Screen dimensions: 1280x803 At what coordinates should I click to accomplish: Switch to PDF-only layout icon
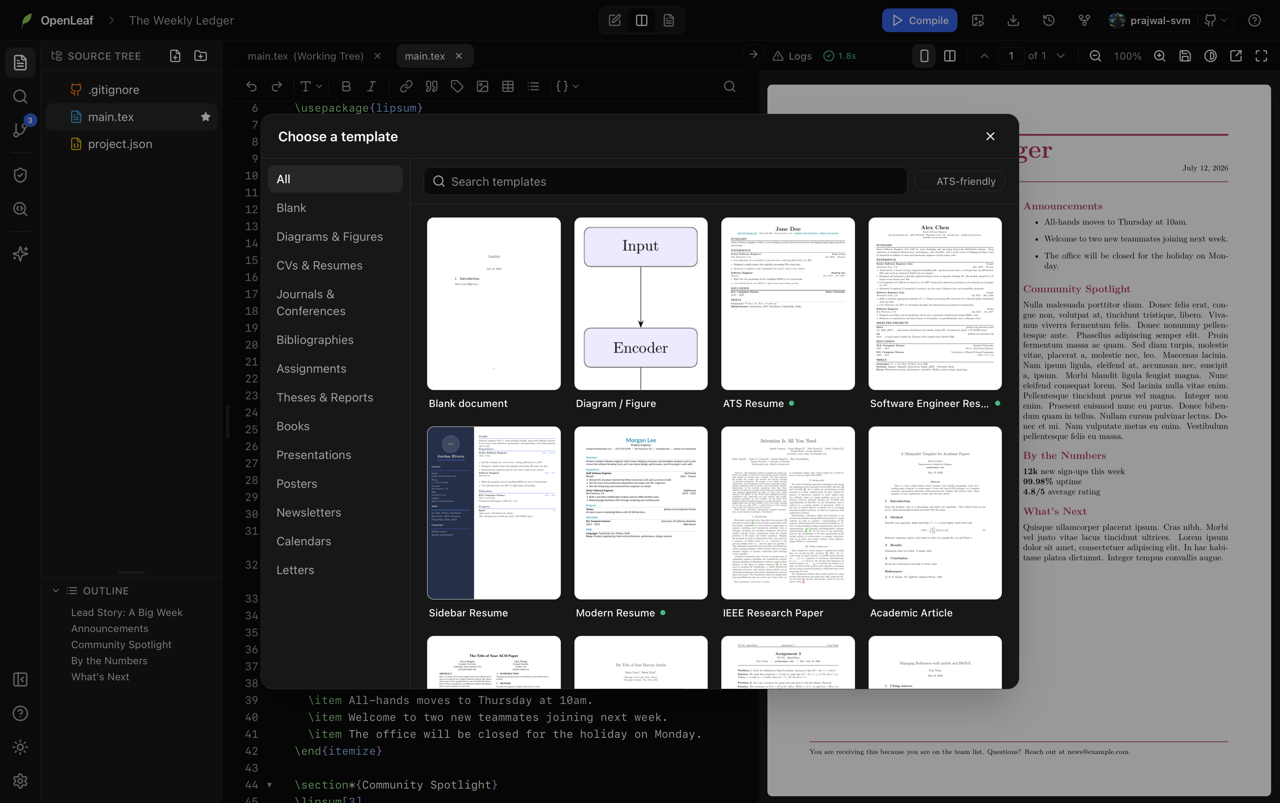(x=668, y=20)
